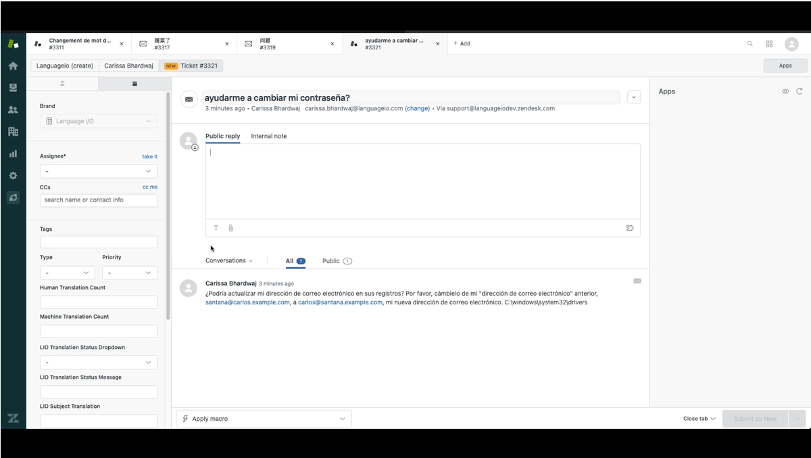
Task: Select the Public reply tab
Action: pyautogui.click(x=222, y=136)
